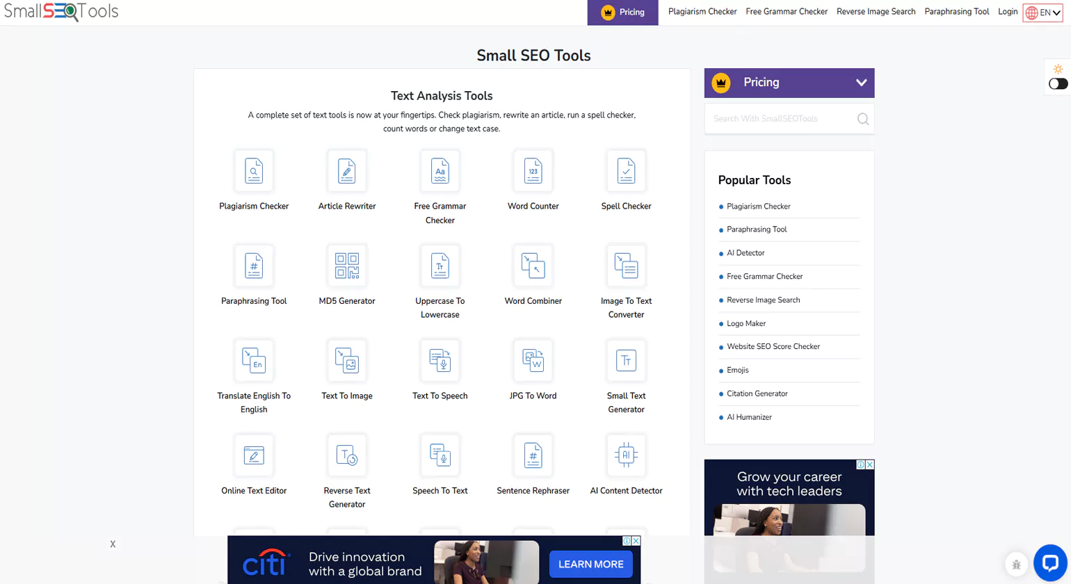Open the Reverse Image Search menu item
Viewport: 1071px width, 584px height.
coord(876,11)
